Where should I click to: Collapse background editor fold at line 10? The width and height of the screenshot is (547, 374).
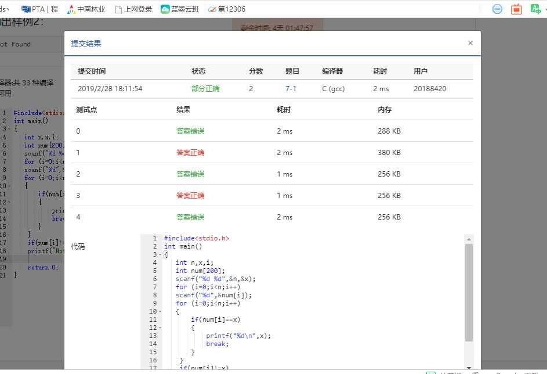pyautogui.click(x=9, y=186)
